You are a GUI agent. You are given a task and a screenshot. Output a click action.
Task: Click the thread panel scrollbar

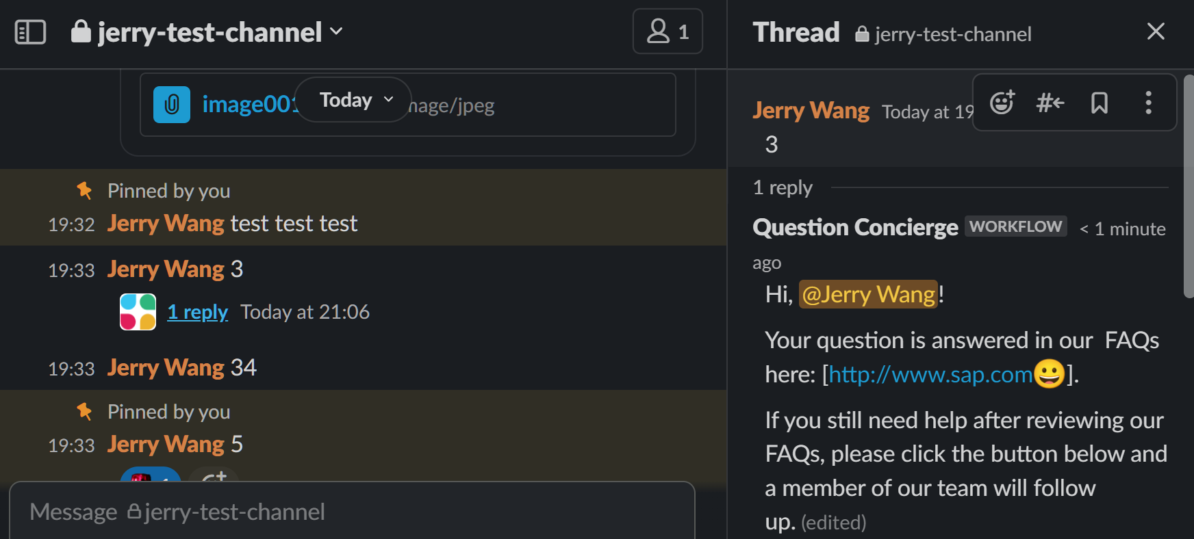pyautogui.click(x=1189, y=186)
